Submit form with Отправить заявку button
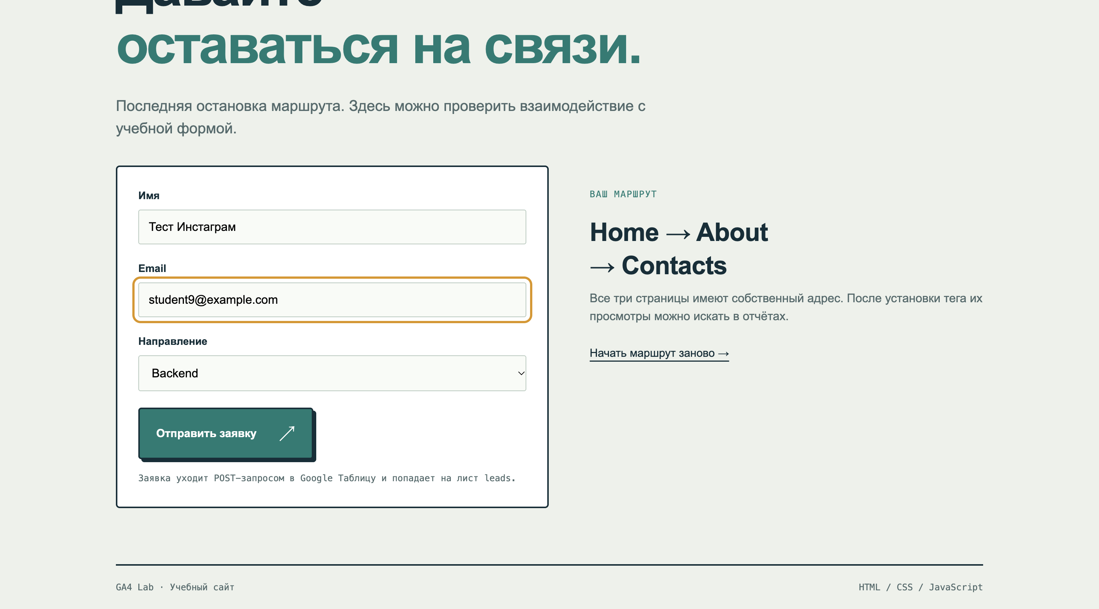 pos(226,433)
